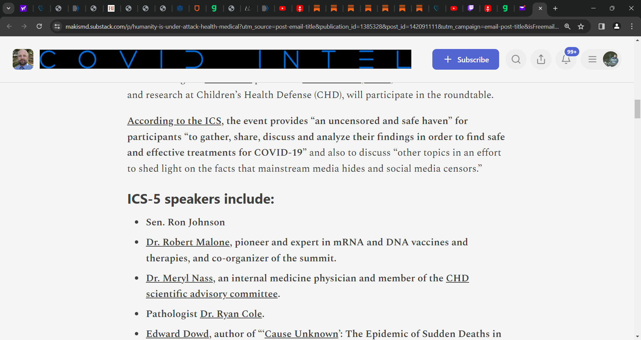Restore down the browser window
This screenshot has height=340, width=641.
coord(612,8)
